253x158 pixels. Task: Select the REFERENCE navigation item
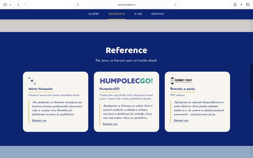point(117,14)
